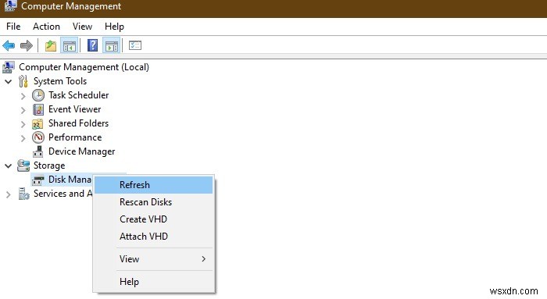This screenshot has height=299, width=547.
Task: Open the blue Help question-mark toolbar icon
Action: [x=92, y=45]
